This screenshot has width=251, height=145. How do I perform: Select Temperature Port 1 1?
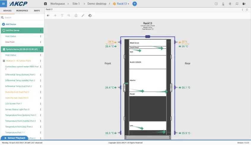tap(15, 133)
